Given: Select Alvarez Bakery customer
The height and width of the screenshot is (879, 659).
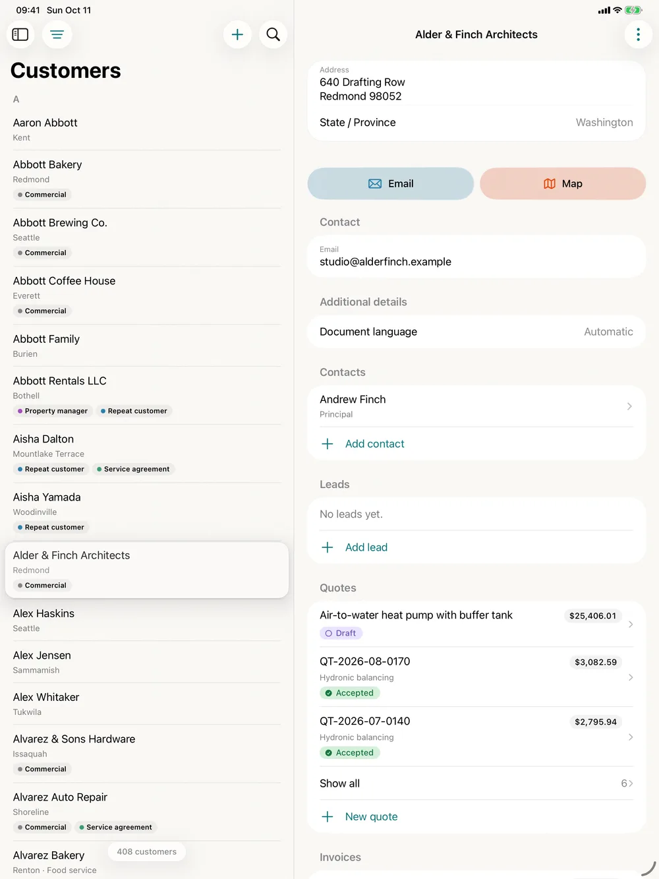Looking at the screenshot, I should pos(147,861).
